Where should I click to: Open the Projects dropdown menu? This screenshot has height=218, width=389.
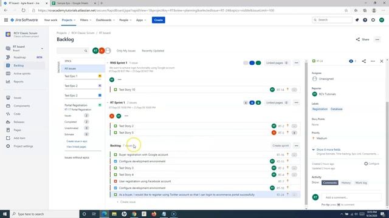(x=69, y=20)
